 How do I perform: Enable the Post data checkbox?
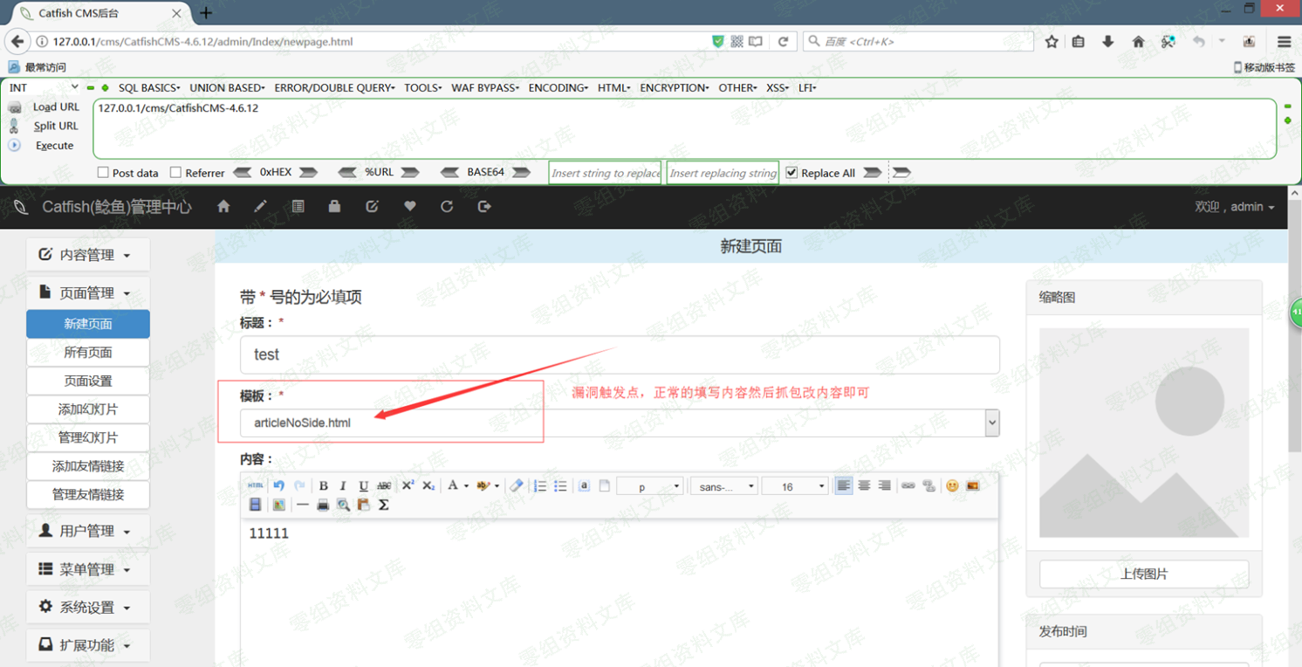coord(103,173)
